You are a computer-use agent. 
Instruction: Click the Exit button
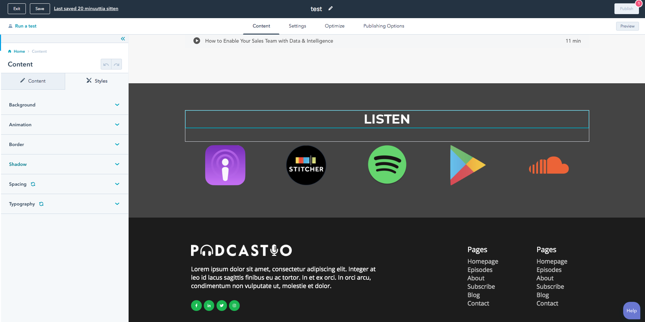pos(17,9)
